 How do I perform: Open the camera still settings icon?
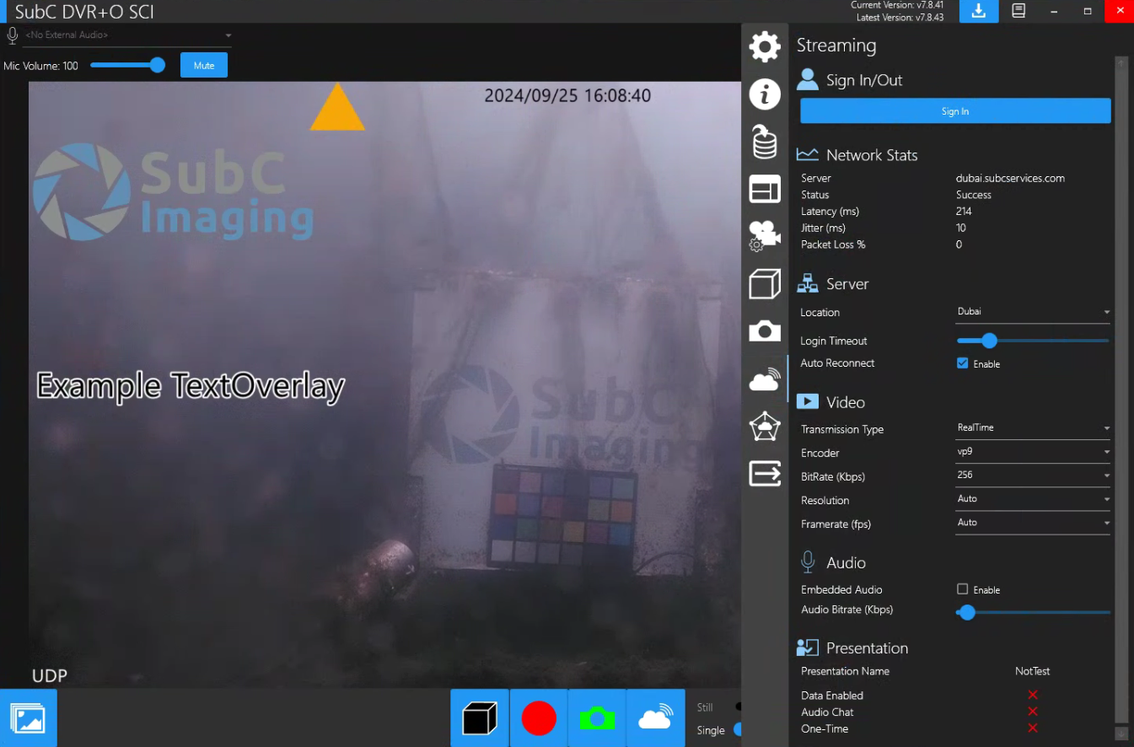pyautogui.click(x=765, y=331)
